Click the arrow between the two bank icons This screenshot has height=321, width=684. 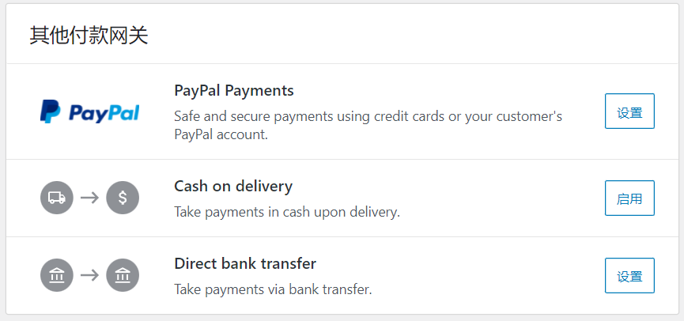(x=89, y=275)
